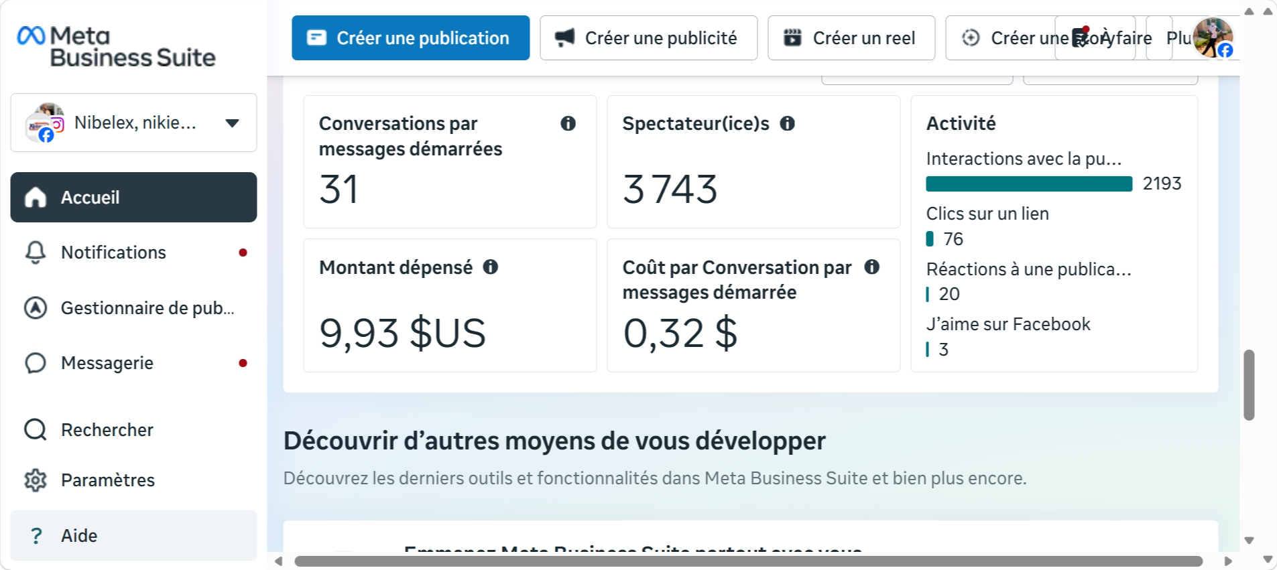Click the scroll right arrow at bottom
Image resolution: width=1277 pixels, height=570 pixels.
pyautogui.click(x=1228, y=561)
